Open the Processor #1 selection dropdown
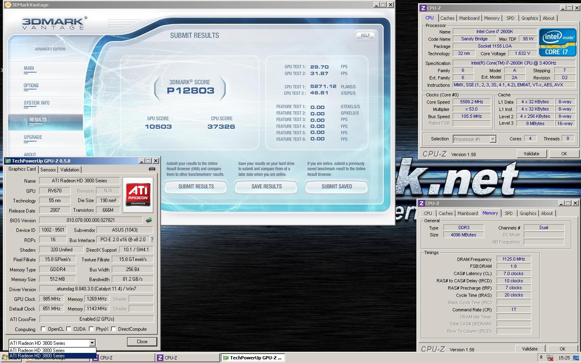581x363 pixels. click(x=493, y=139)
